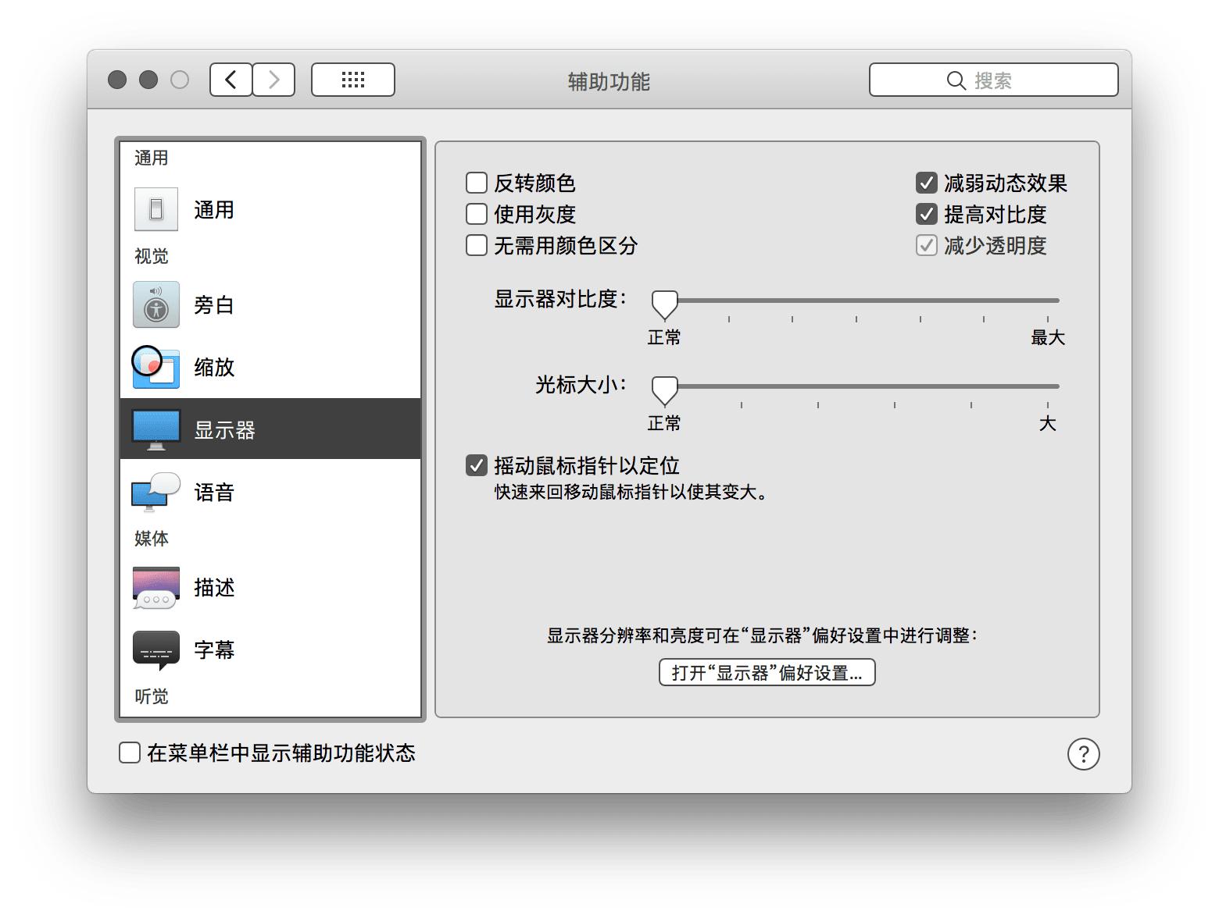1219x918 pixels.
Task: Click the 字幕 row label
Action: tap(214, 650)
